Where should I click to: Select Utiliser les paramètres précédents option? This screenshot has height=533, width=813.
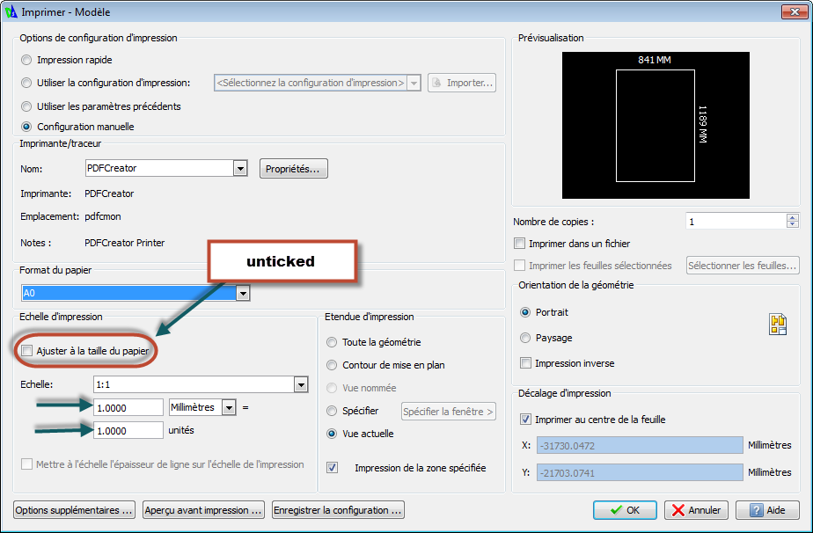[26, 106]
